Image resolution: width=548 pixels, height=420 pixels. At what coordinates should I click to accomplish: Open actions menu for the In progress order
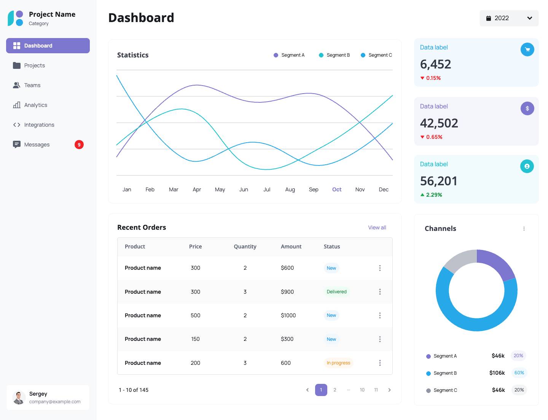pos(379,363)
